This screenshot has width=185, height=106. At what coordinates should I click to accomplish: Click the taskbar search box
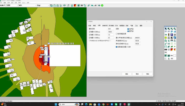click(69, 104)
